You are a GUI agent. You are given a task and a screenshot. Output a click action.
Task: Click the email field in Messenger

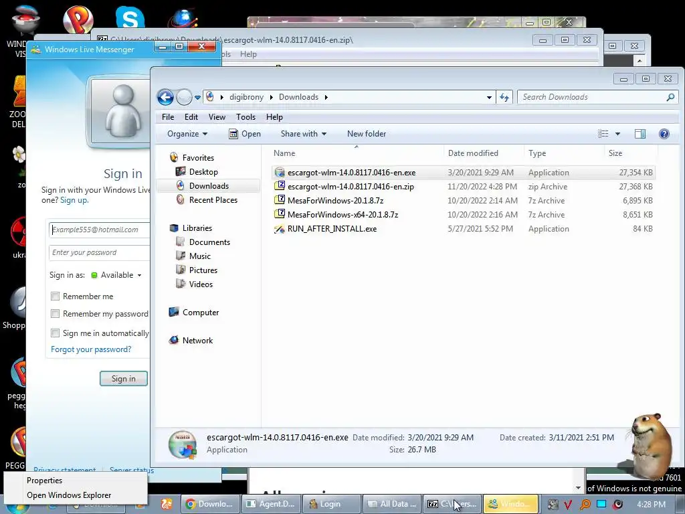point(99,230)
